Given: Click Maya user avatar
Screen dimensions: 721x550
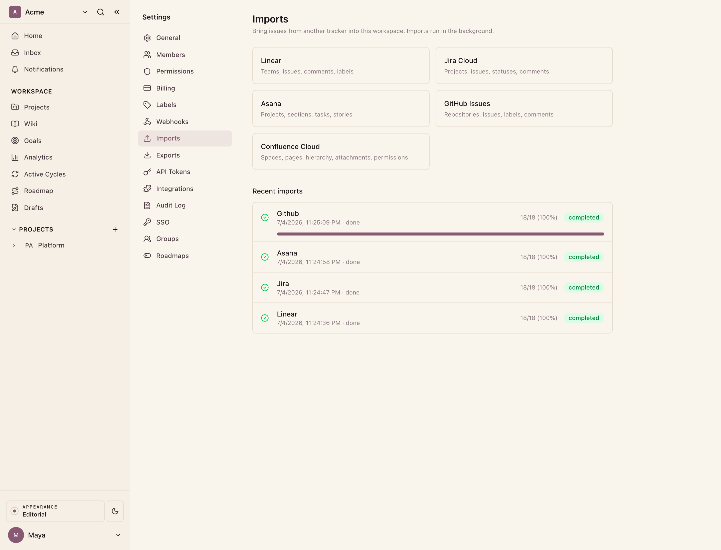Looking at the screenshot, I should tap(16, 535).
